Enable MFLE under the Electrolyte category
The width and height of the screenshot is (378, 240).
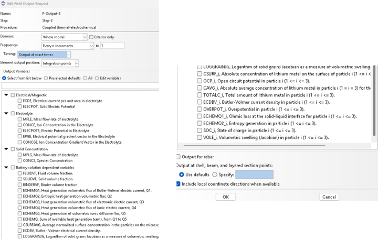click(20, 119)
